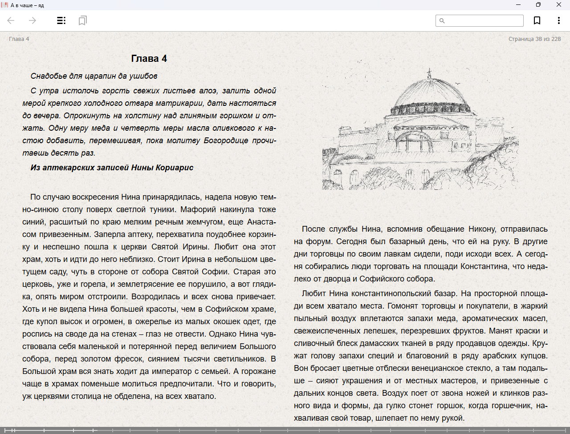Jump to the reading progress bar's midpoint

pyautogui.click(x=285, y=430)
